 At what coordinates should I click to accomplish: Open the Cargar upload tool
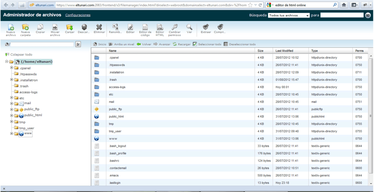point(70,29)
